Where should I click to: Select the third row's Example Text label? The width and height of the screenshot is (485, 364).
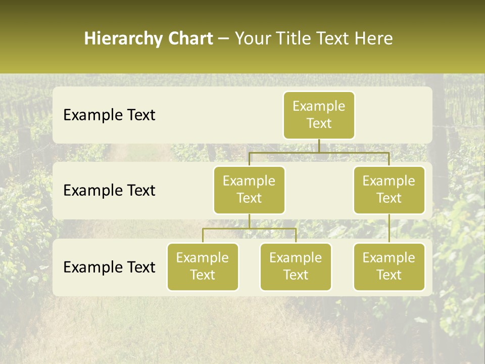pyautogui.click(x=109, y=267)
